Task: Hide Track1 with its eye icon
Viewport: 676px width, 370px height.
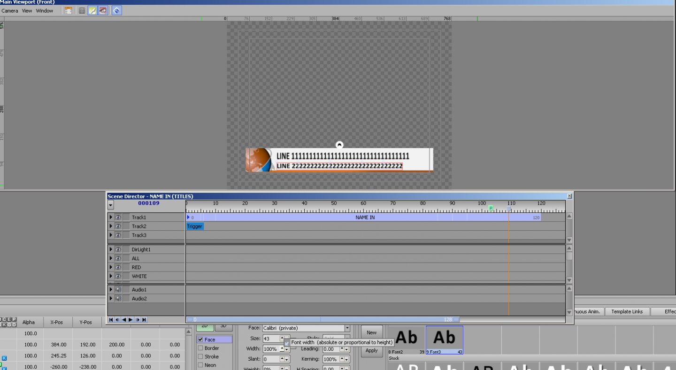Action: tap(118, 217)
